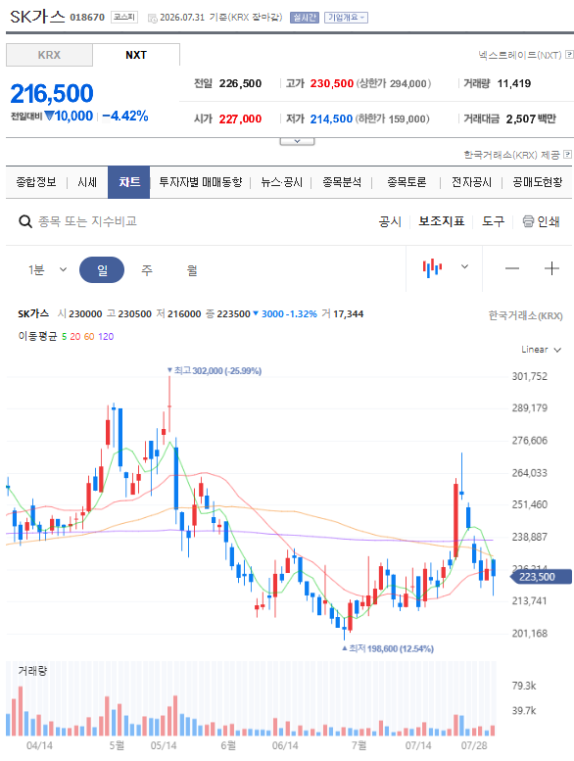
Task: Open the Linear scale dropdown
Action: (541, 350)
